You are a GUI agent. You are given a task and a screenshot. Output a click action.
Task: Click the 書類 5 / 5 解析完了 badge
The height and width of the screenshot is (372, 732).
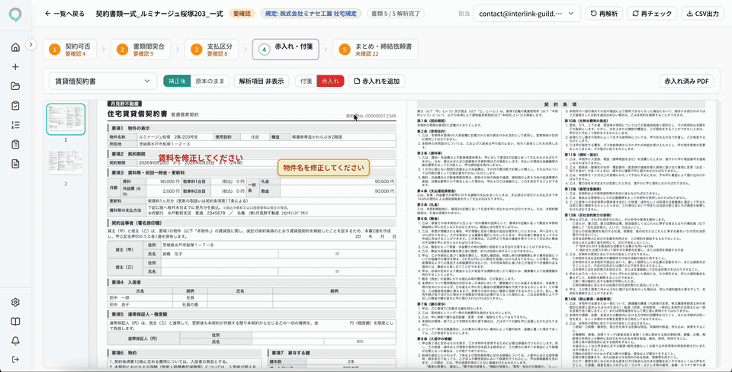coord(396,14)
